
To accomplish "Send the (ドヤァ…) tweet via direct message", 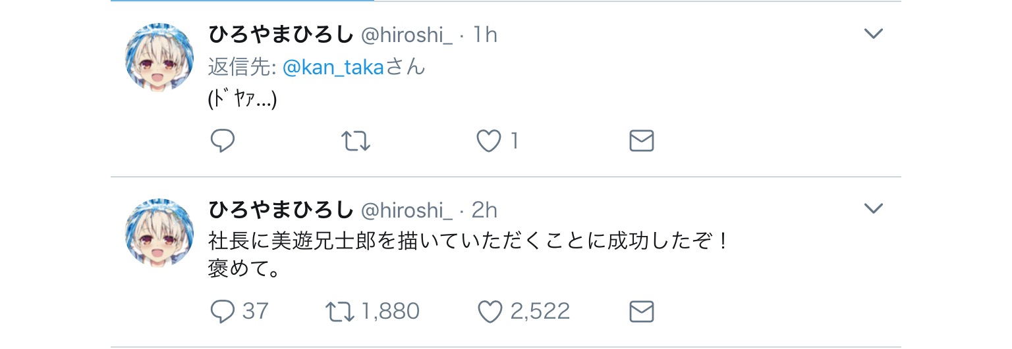I will coord(642,141).
